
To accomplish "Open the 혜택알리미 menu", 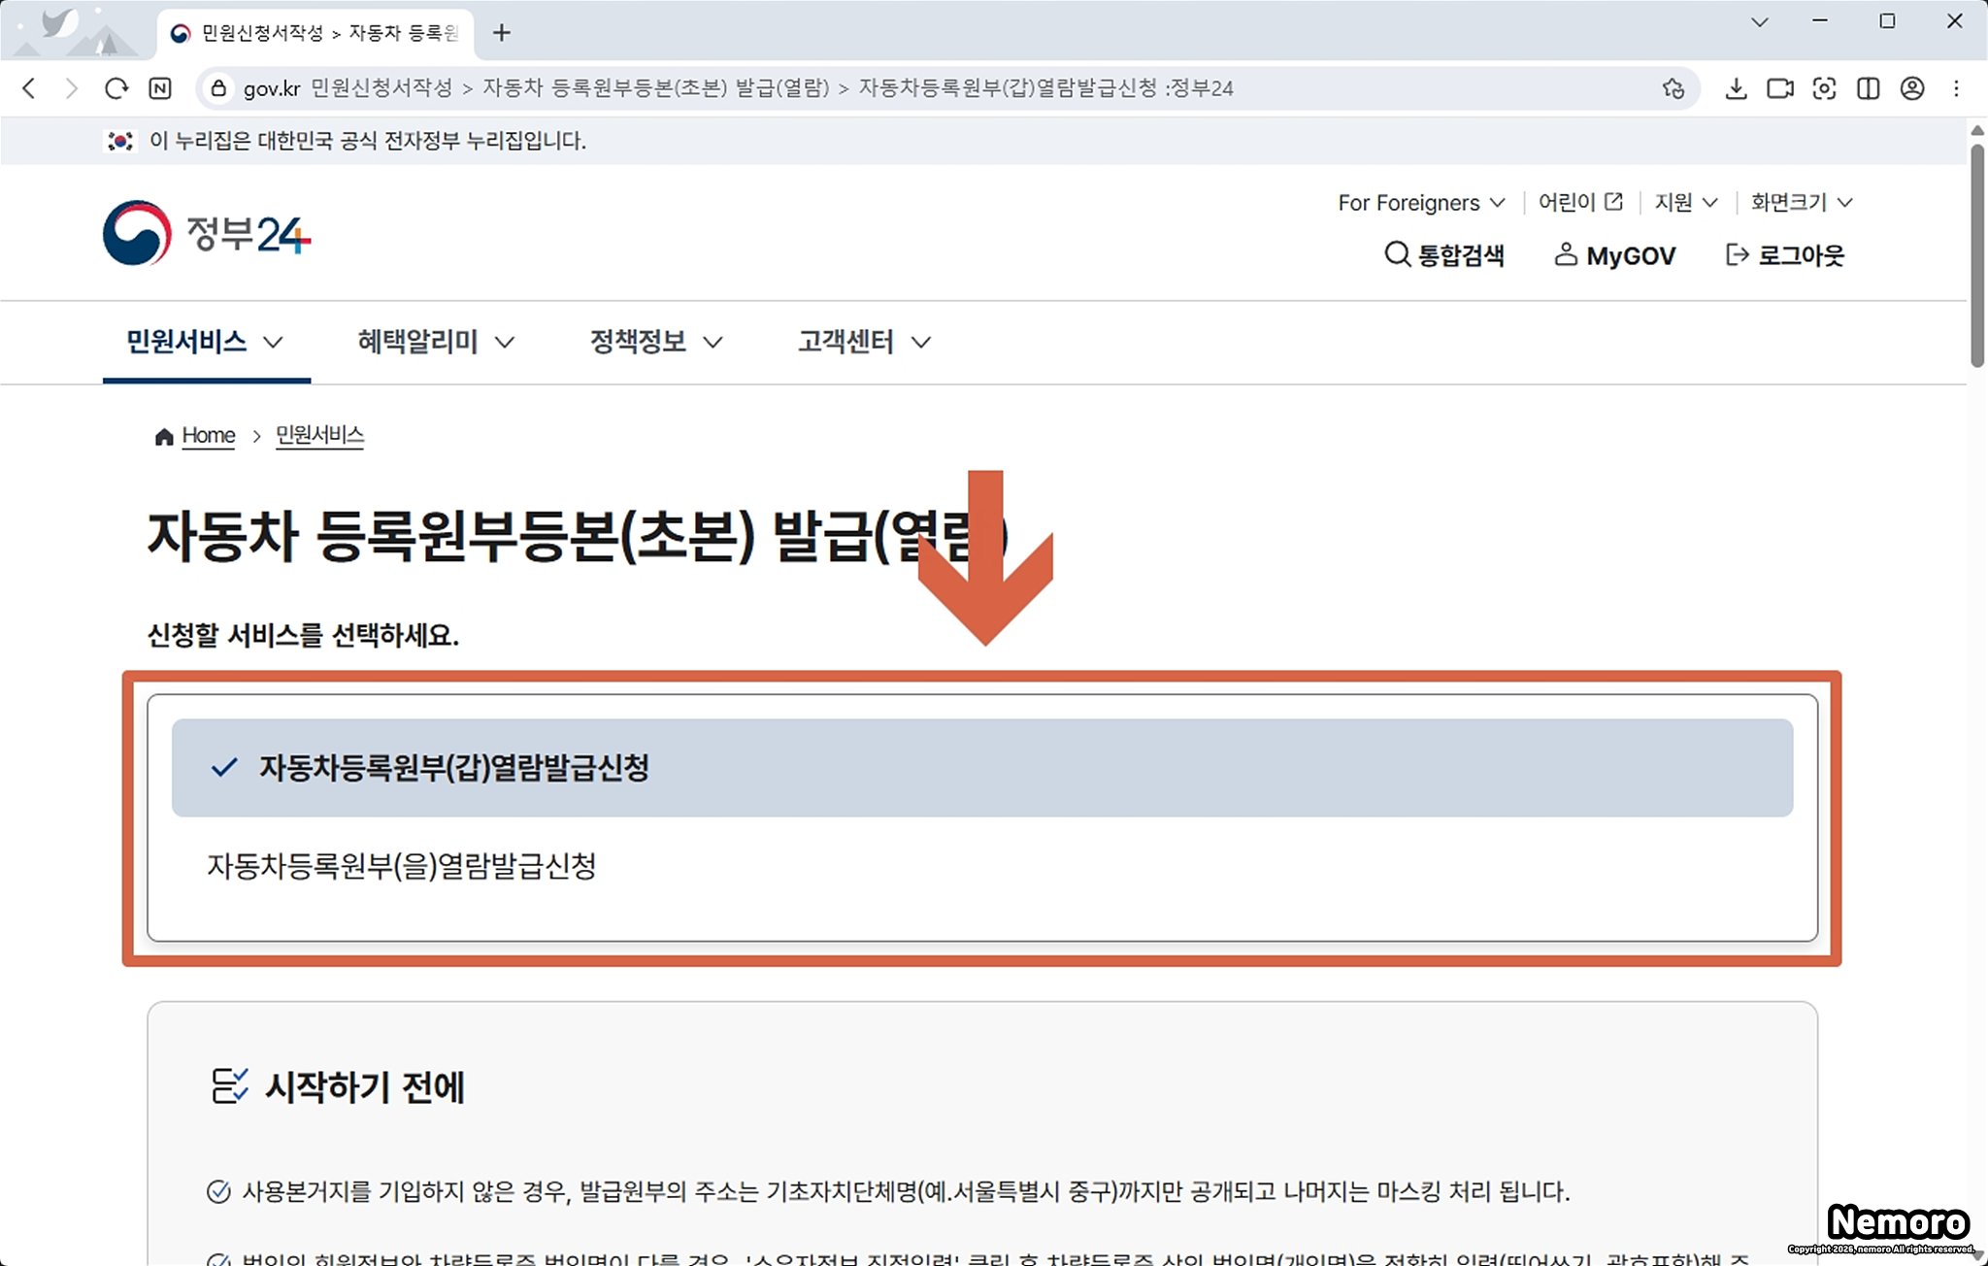I will [x=435, y=342].
